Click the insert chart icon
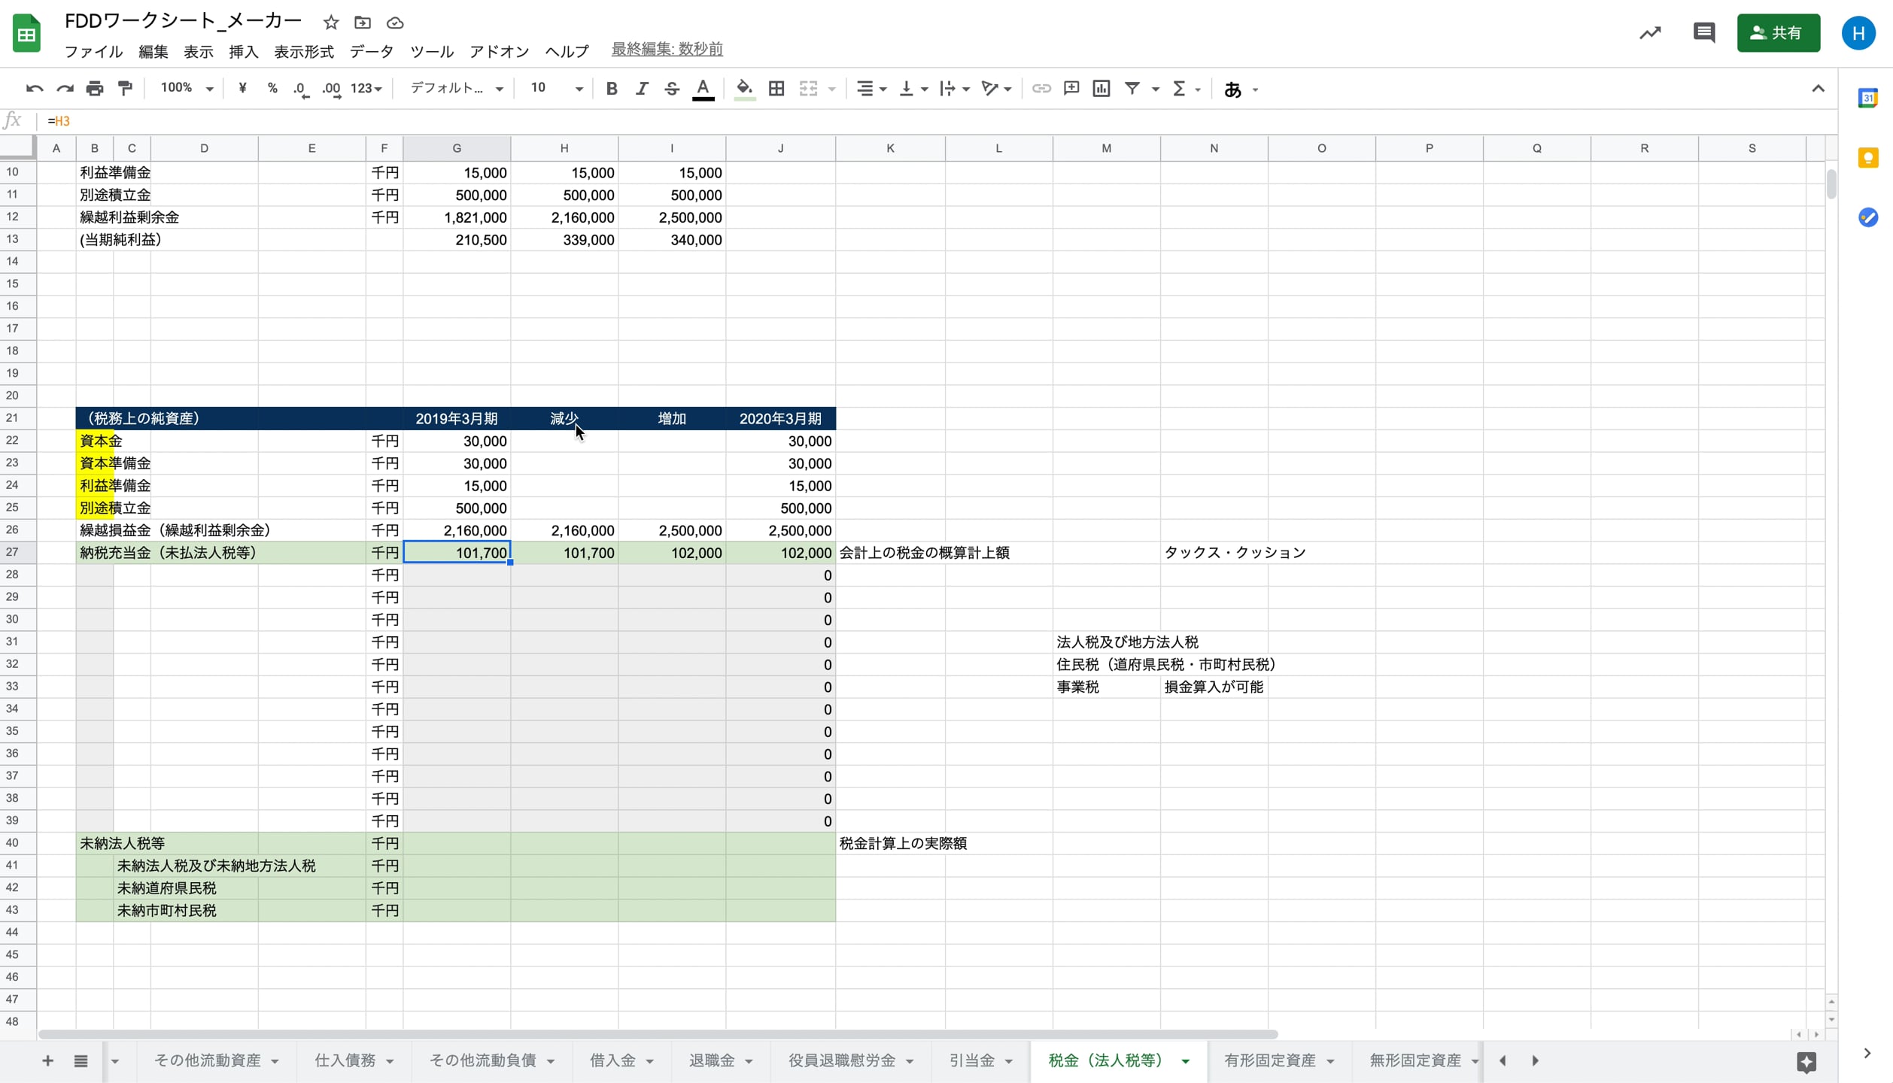 [x=1101, y=89]
